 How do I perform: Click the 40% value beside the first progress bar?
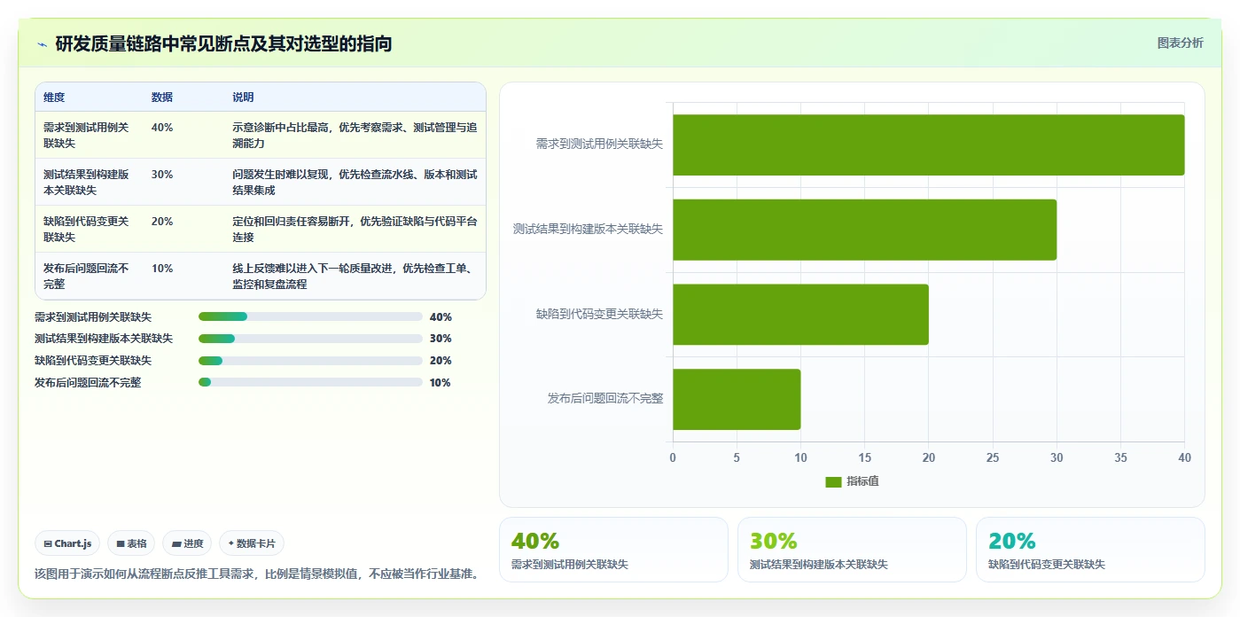pos(441,317)
